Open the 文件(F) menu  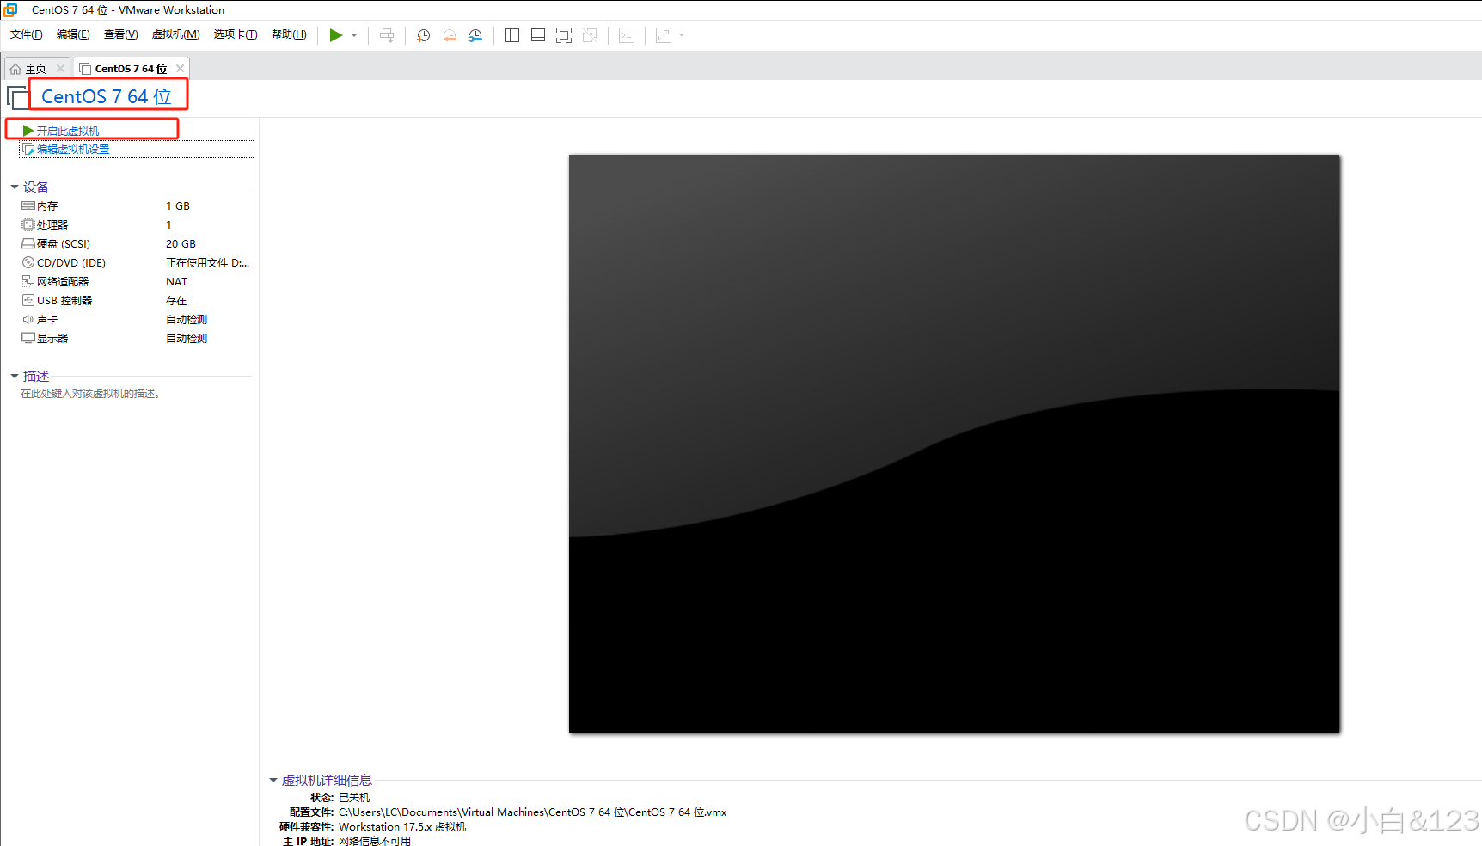coord(27,34)
